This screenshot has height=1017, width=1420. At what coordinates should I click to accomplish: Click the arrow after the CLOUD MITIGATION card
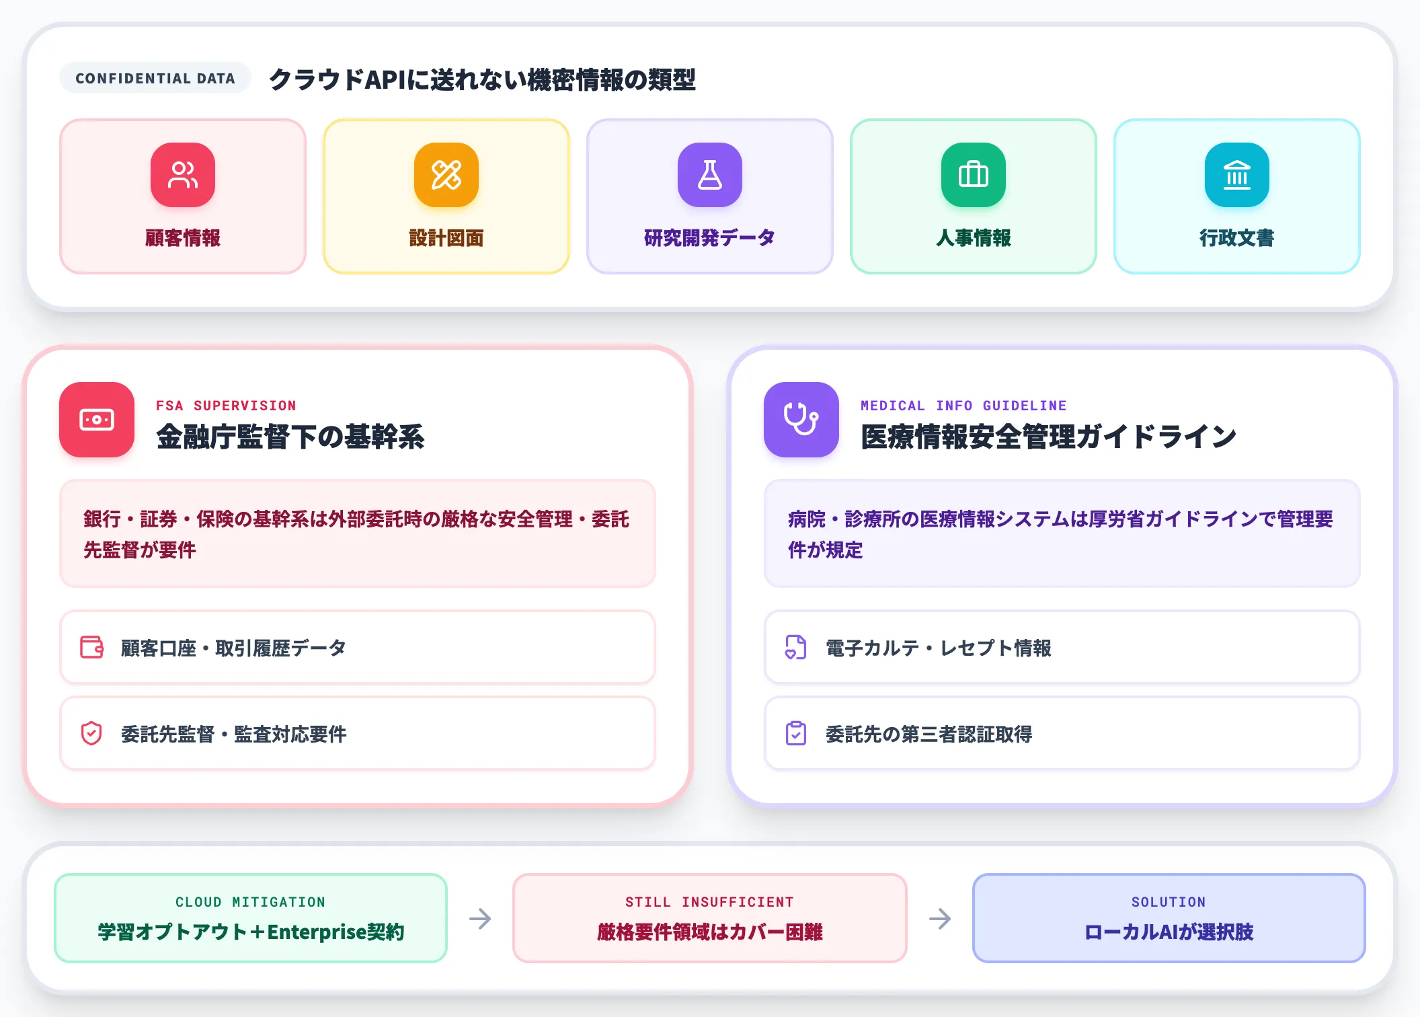click(x=480, y=918)
